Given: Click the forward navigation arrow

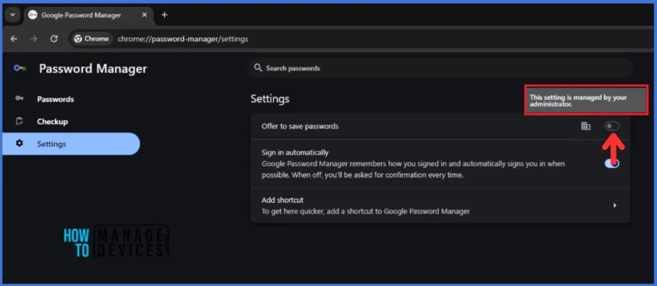Looking at the screenshot, I should [34, 39].
